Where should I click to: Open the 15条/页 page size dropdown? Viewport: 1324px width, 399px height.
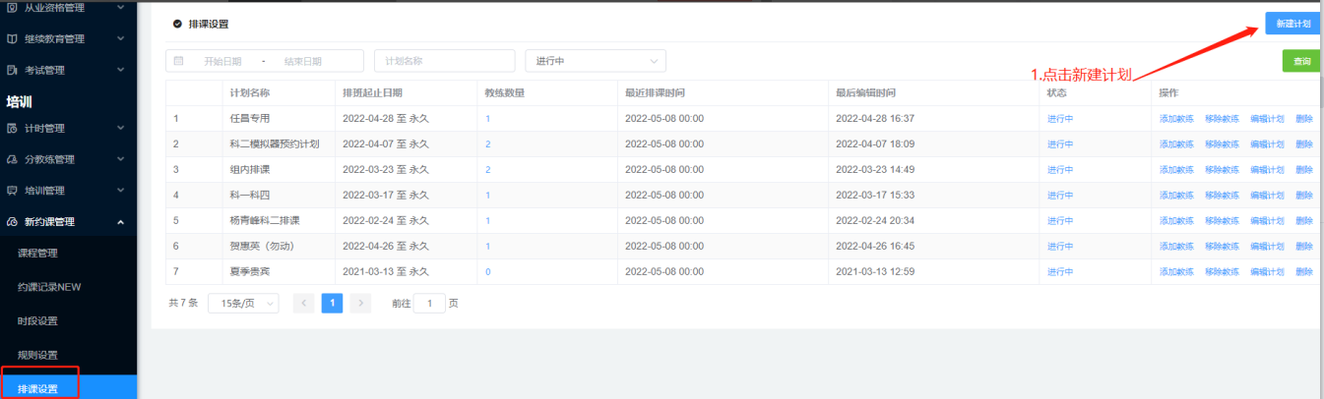pos(243,304)
